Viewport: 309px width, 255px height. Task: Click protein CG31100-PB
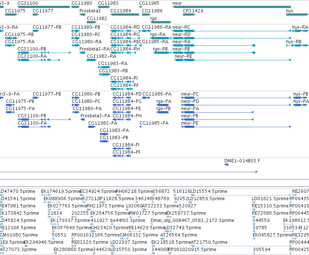tap(32, 116)
